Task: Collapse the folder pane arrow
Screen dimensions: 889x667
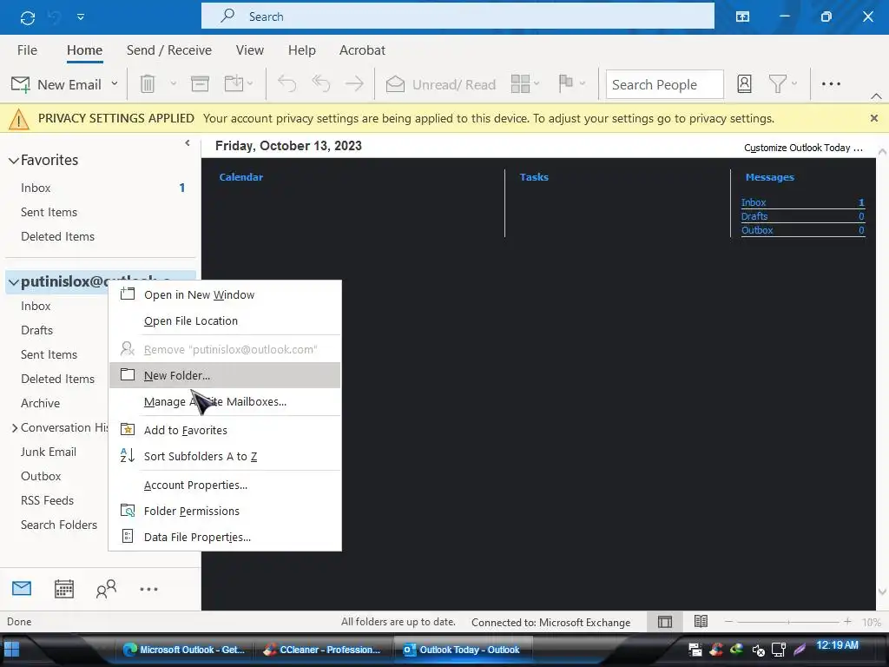Action: tap(188, 143)
